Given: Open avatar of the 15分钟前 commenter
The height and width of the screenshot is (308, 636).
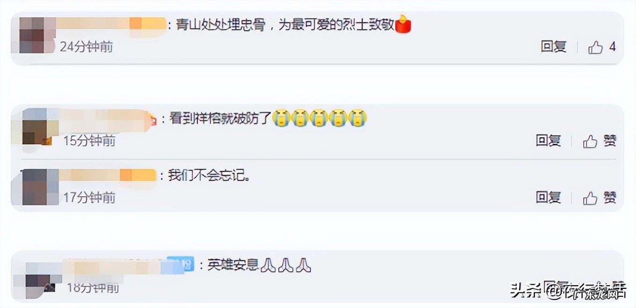Looking at the screenshot, I should coord(34,126).
